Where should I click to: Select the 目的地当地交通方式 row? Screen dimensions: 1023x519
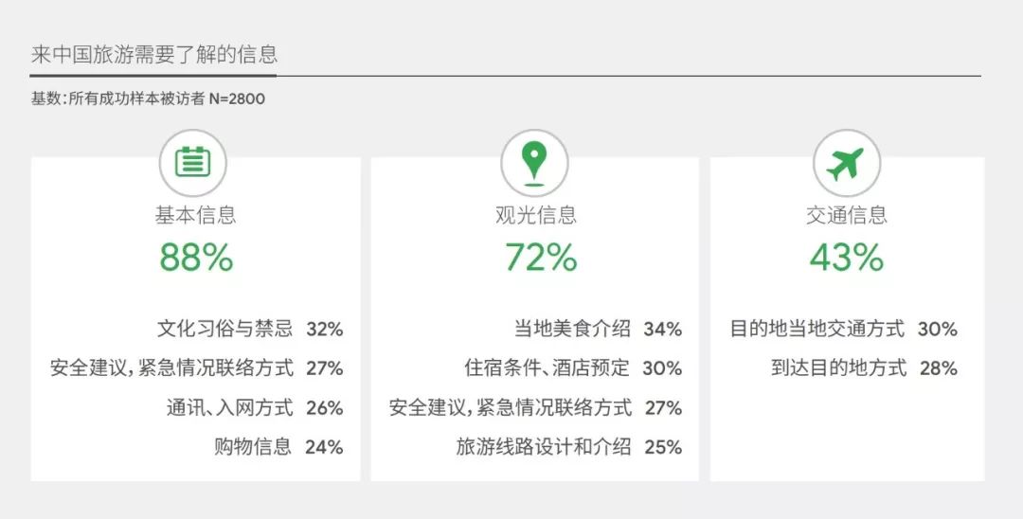(844, 329)
